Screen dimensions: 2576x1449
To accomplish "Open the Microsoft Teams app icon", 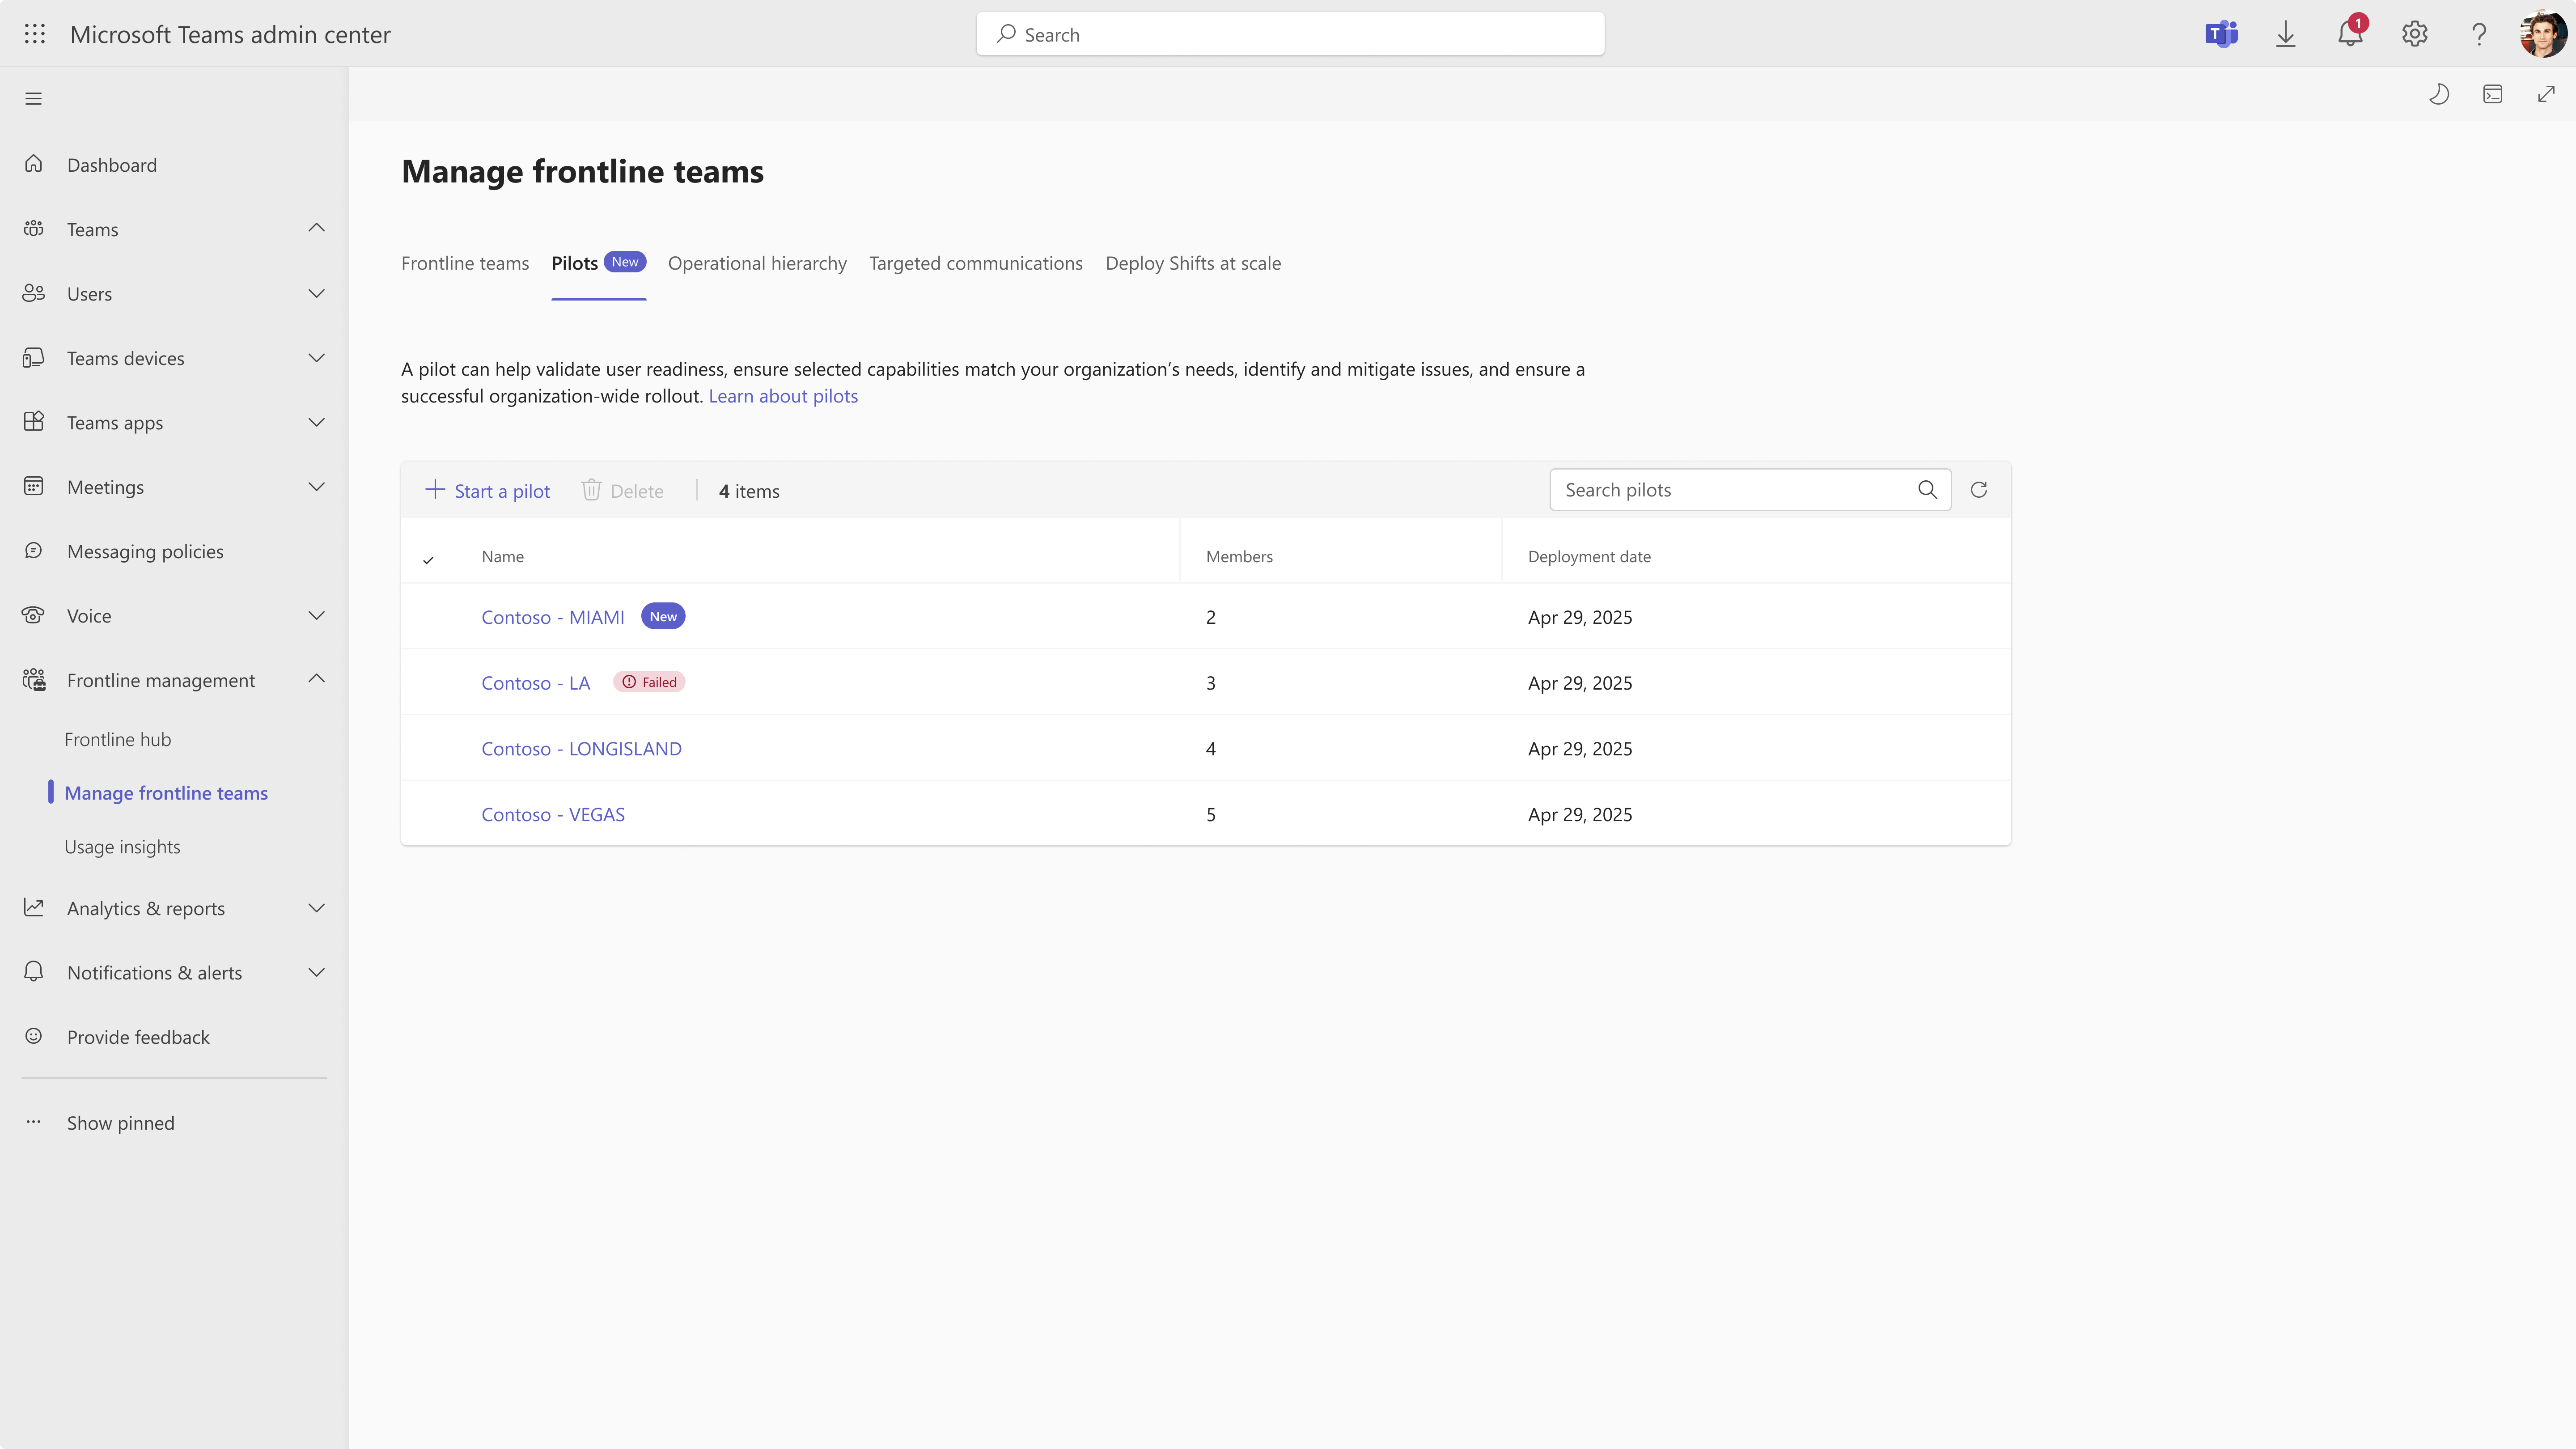I will 2221,33.
